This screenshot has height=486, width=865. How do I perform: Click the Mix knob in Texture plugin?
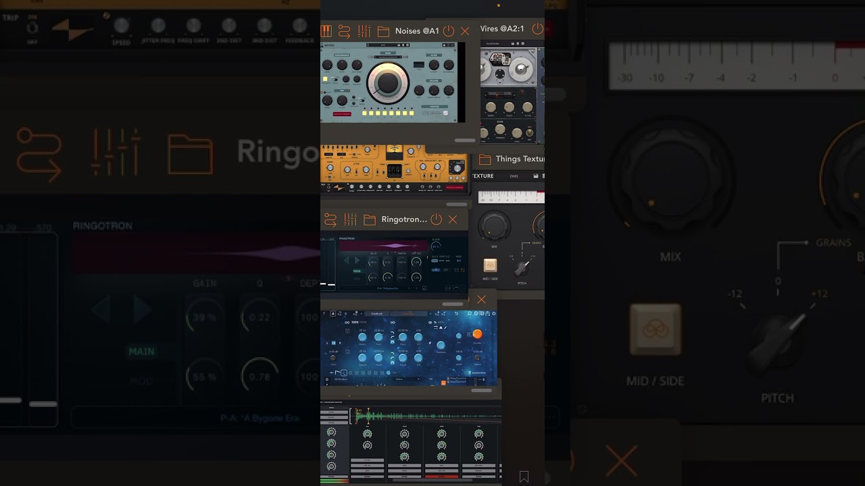click(494, 225)
